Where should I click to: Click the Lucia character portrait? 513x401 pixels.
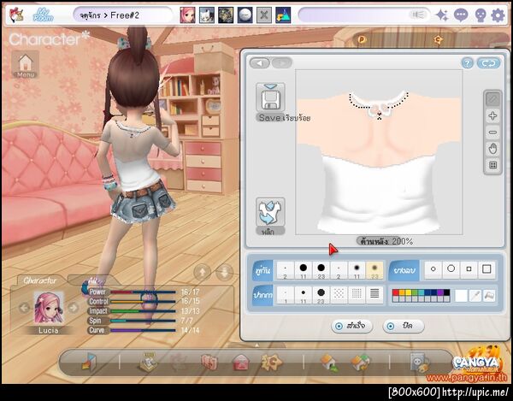pos(49,308)
